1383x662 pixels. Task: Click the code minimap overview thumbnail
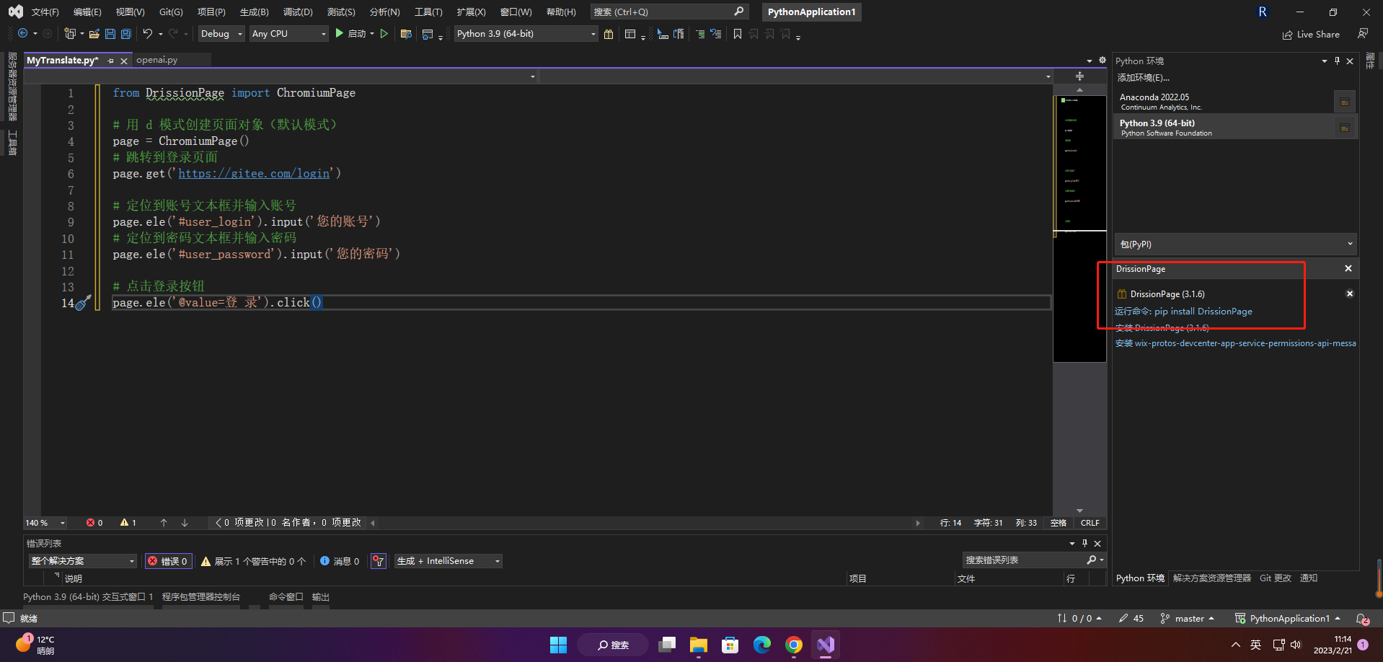point(1079,229)
